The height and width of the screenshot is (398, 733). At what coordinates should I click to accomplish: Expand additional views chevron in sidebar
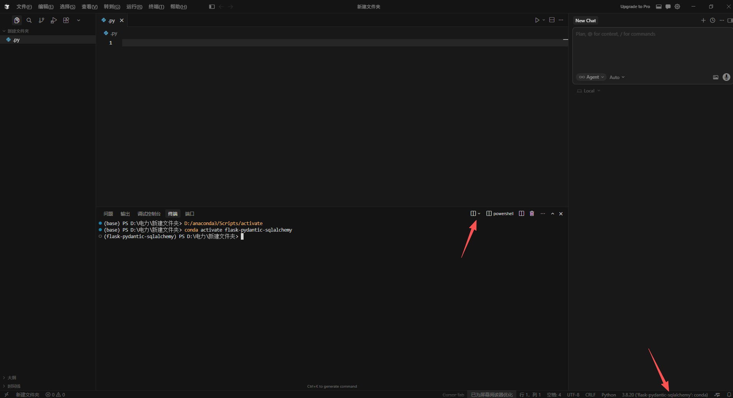[x=78, y=20]
